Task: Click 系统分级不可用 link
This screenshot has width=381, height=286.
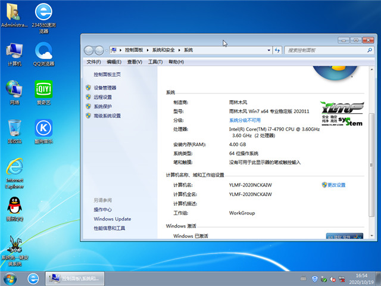Action: tap(245, 120)
